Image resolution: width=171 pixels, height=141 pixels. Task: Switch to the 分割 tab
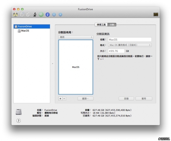click(112, 25)
